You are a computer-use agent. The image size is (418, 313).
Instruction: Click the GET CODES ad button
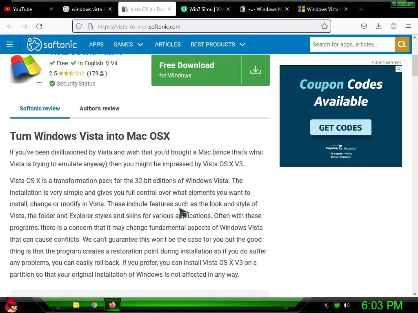[340, 128]
